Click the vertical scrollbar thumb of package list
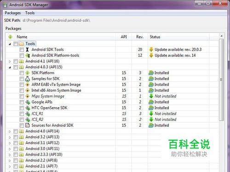This screenshot has width=230, height=172. 222,80
